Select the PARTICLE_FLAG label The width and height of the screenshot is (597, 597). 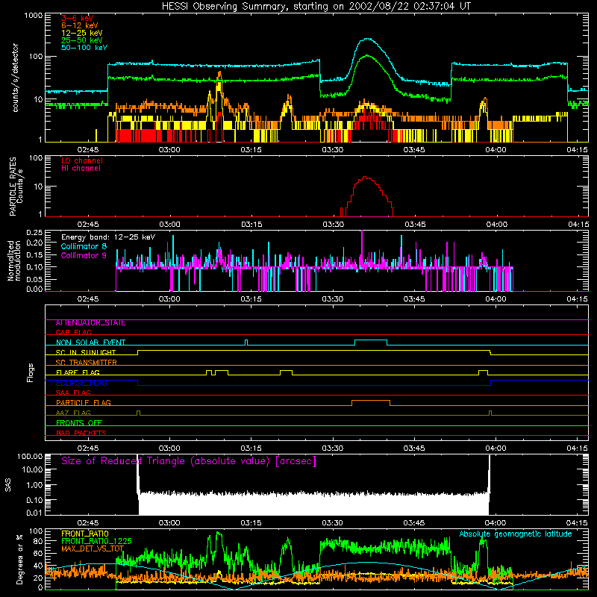84,403
